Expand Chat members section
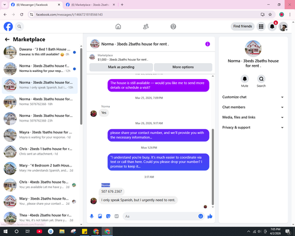 coord(253,107)
